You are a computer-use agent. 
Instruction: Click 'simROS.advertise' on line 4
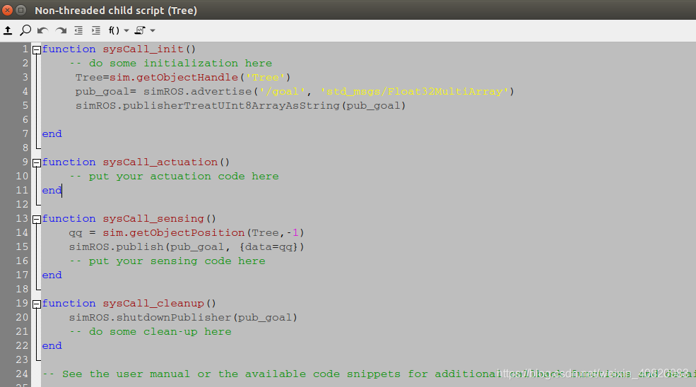point(198,91)
